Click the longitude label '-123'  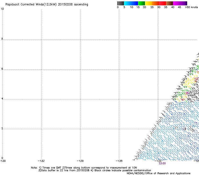click(158, 161)
